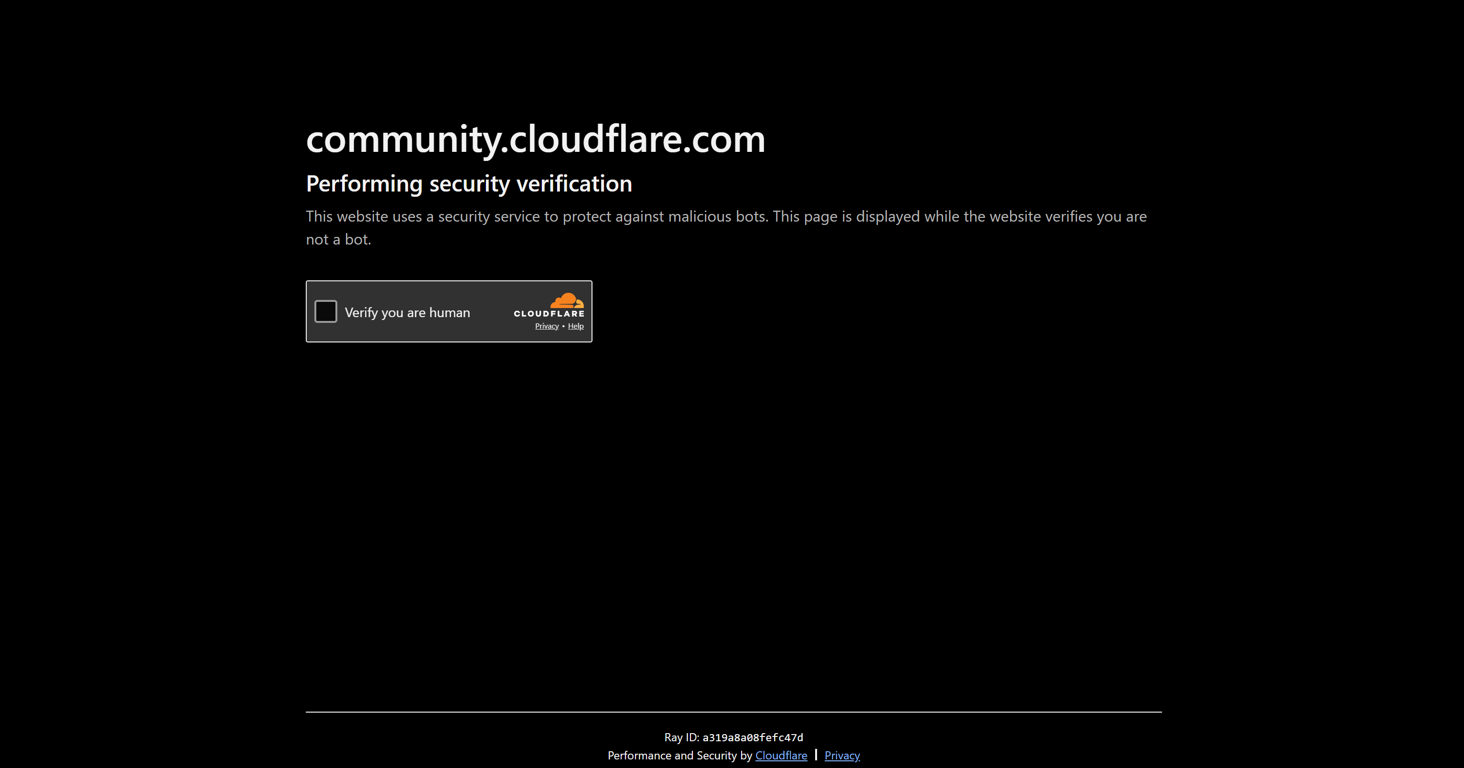Click the 'Performance and Security by' footer text

pos(680,756)
